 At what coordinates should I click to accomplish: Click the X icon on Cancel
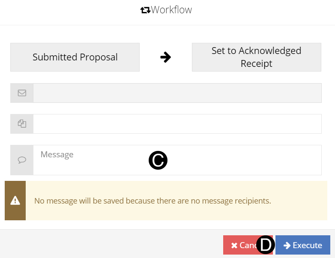click(x=234, y=246)
